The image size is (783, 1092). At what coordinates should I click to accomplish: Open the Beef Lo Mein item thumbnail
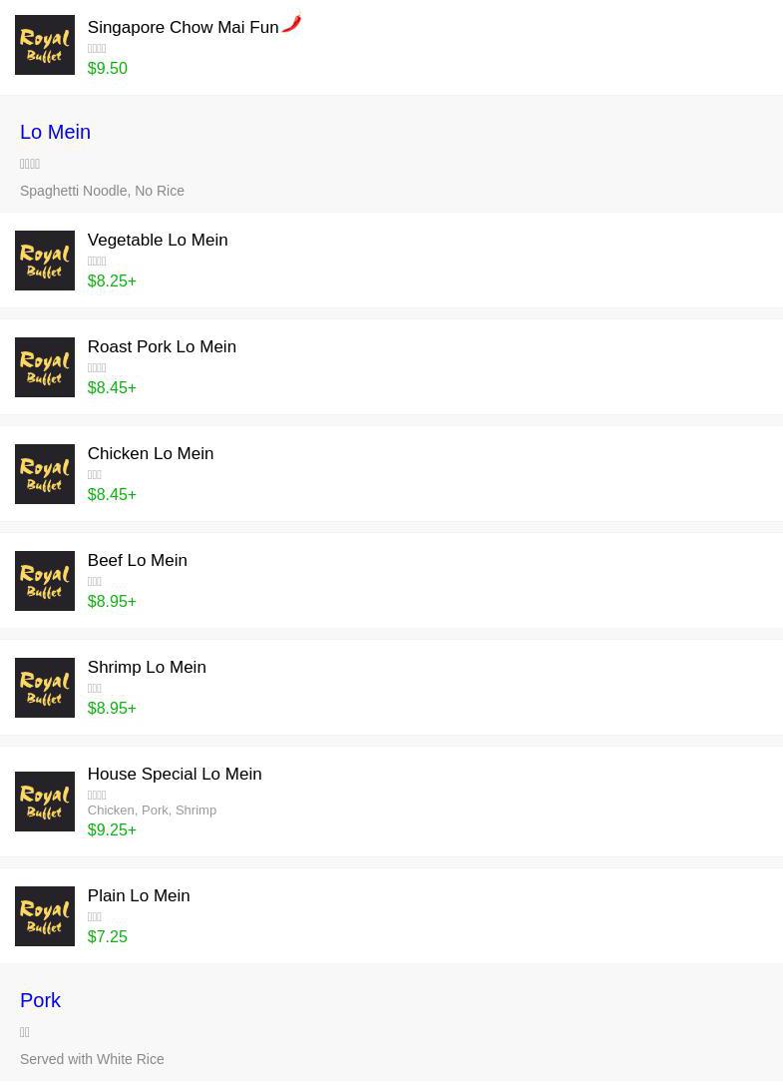(45, 581)
